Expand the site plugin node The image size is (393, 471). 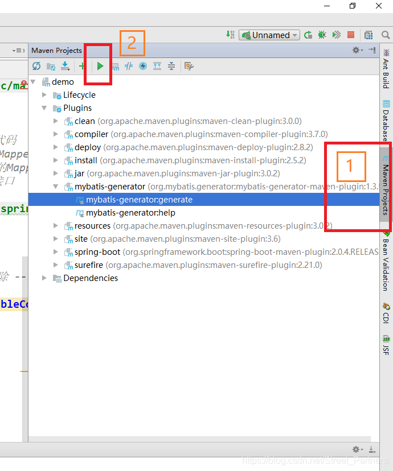(56, 239)
